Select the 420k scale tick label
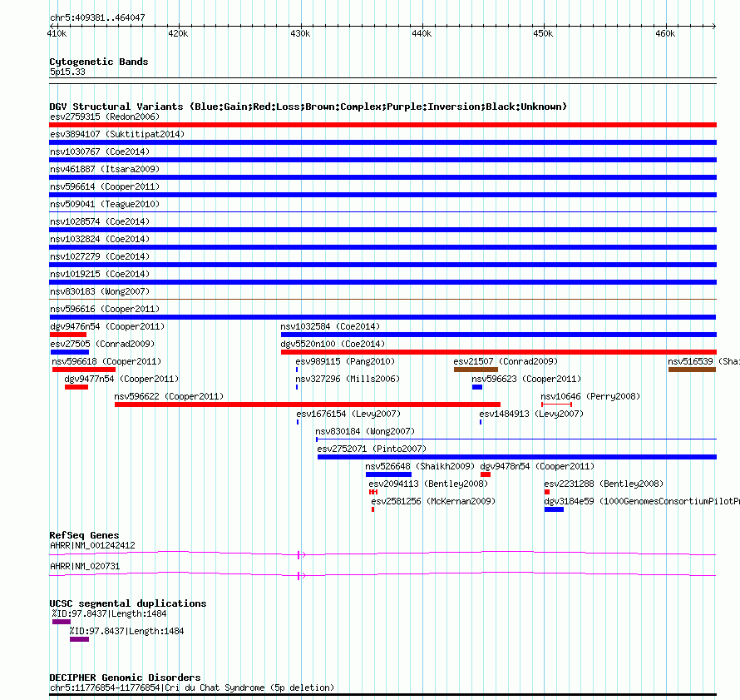 (x=179, y=33)
